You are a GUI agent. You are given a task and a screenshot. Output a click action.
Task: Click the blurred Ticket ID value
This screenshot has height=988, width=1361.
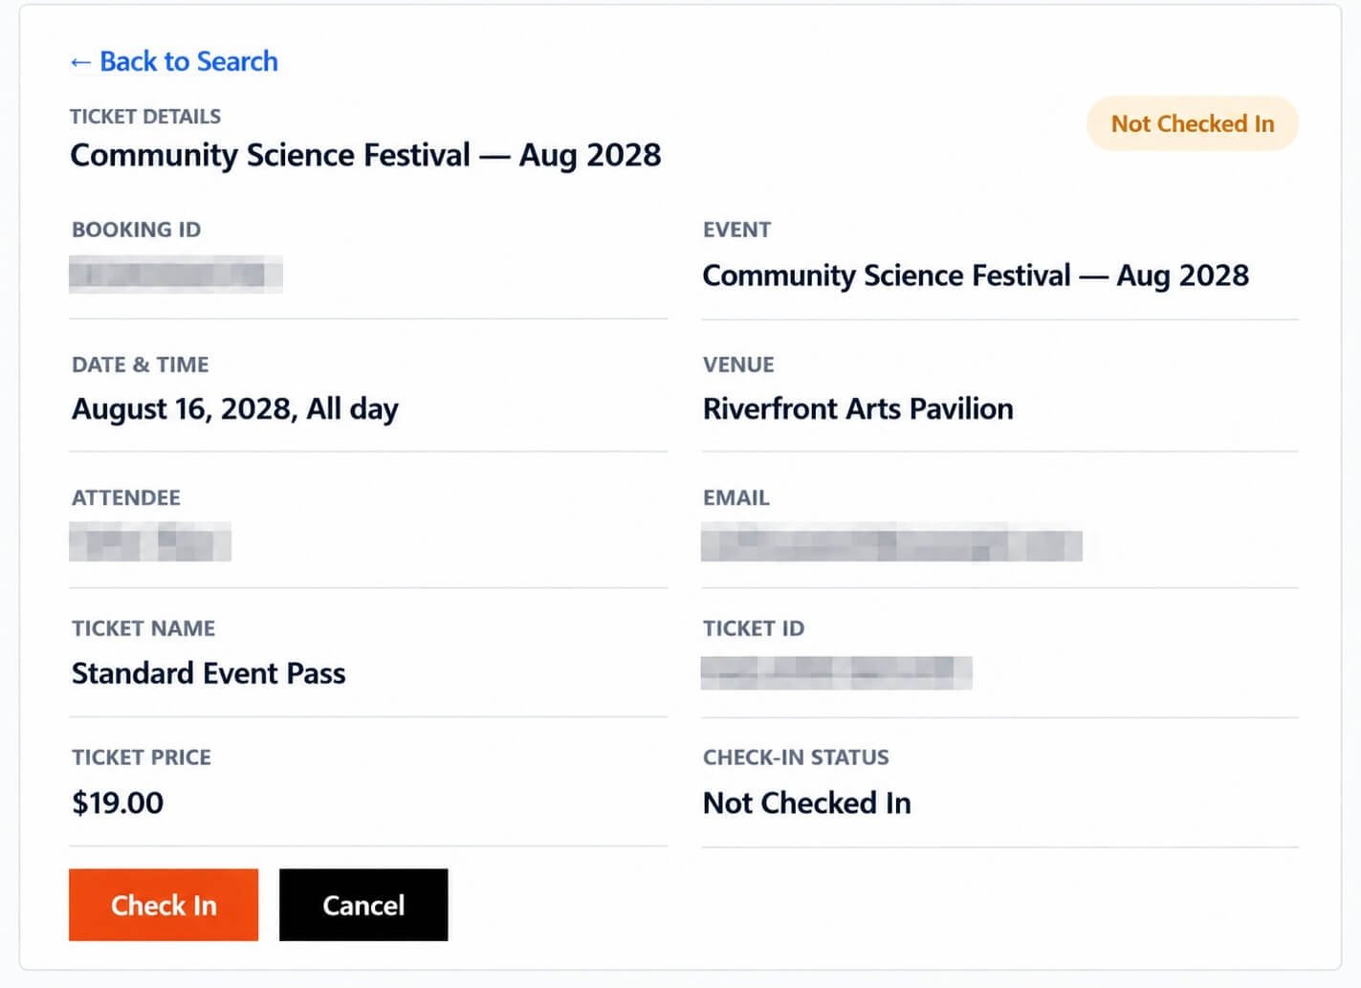[836, 672]
